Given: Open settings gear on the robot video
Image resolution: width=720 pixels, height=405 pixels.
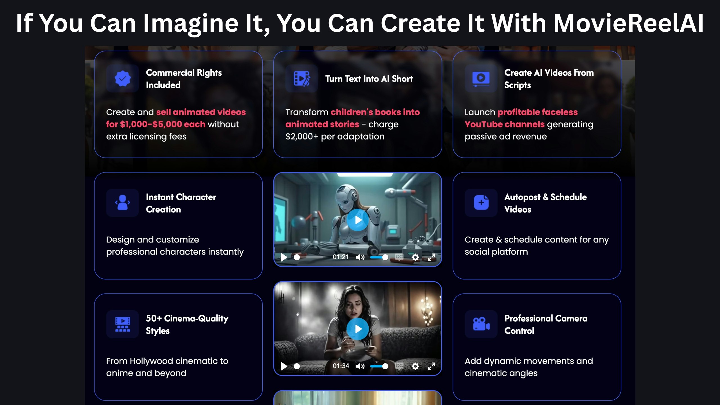Looking at the screenshot, I should [x=415, y=257].
